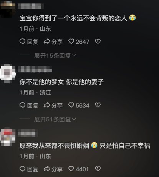The height and width of the screenshot is (177, 159).
Task: Click share arrow on the 妻子 comment
Action: click(47, 105)
